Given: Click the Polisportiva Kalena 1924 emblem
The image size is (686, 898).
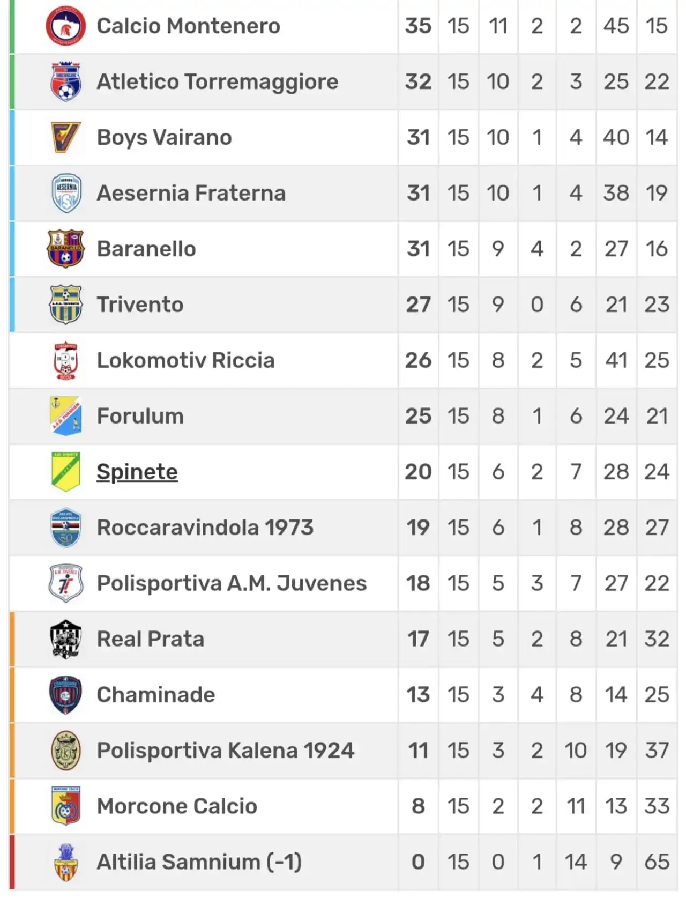Looking at the screenshot, I should [x=65, y=751].
